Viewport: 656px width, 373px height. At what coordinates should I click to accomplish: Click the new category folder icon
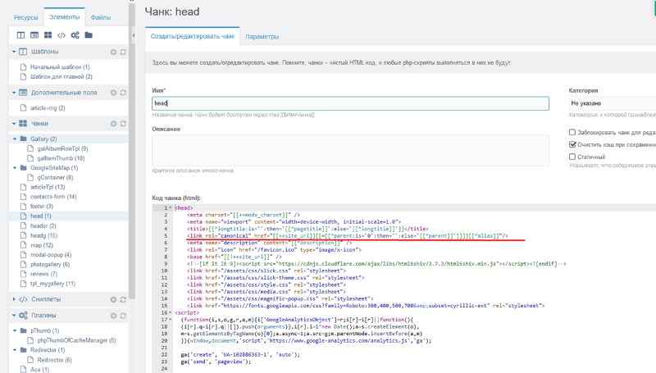(x=89, y=35)
